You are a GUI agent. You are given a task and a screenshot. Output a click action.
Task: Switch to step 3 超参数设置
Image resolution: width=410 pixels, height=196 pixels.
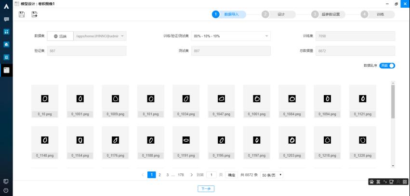point(328,14)
